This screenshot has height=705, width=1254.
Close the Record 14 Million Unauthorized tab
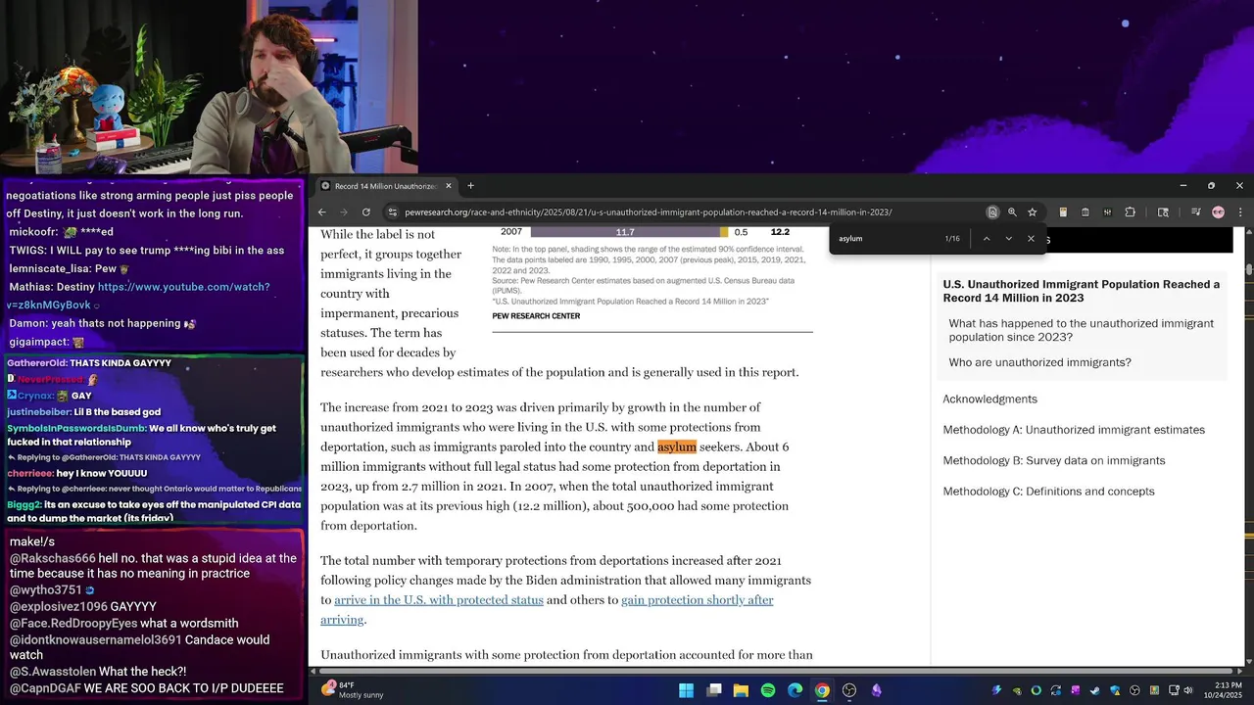[449, 186]
